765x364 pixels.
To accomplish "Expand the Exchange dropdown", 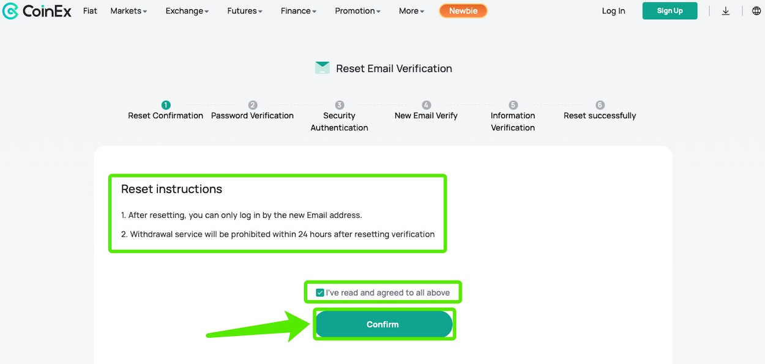I will pyautogui.click(x=187, y=11).
